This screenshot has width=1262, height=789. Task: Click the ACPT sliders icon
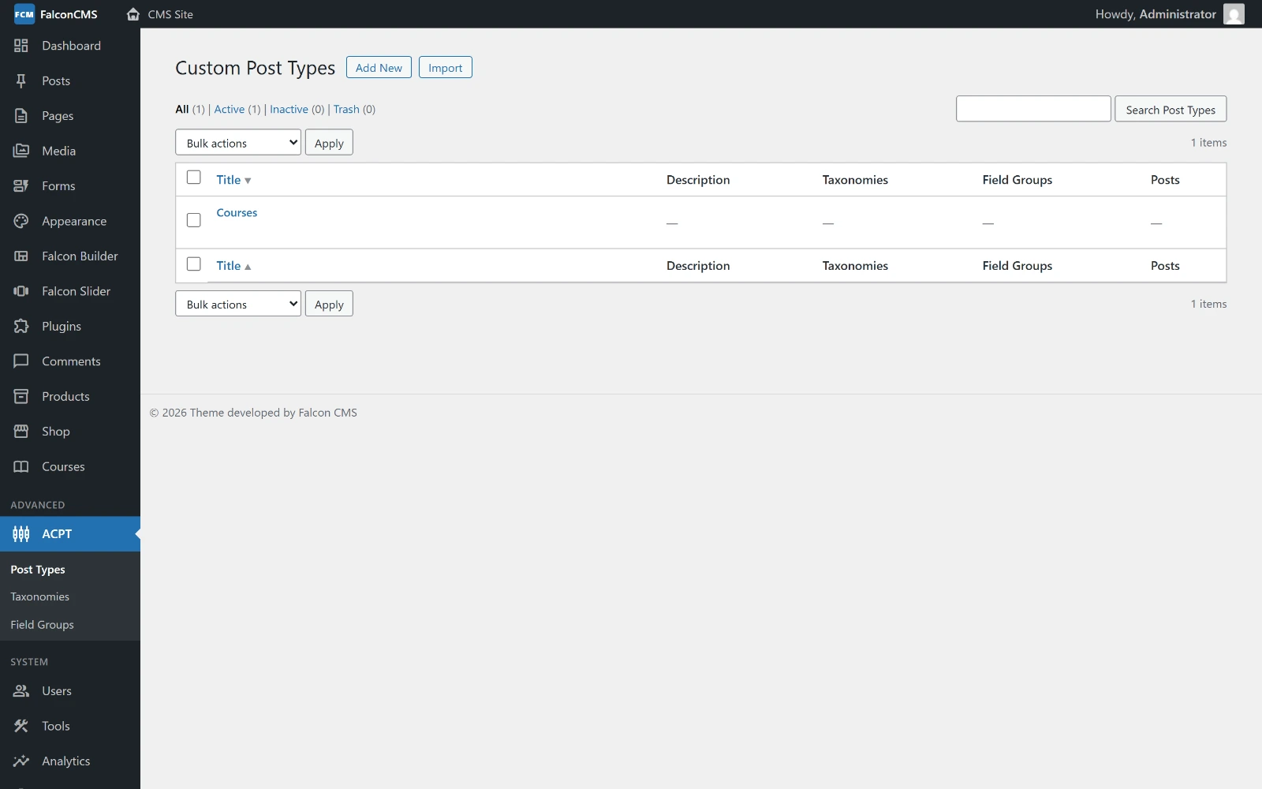[x=21, y=534]
